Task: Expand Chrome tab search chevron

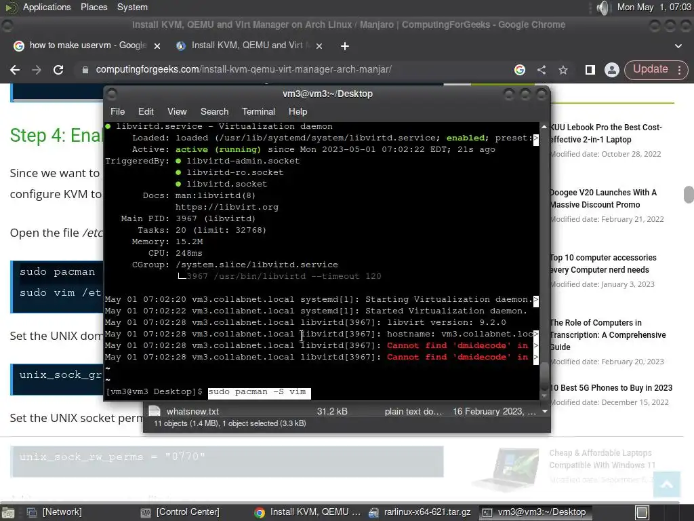Action: tap(678, 45)
